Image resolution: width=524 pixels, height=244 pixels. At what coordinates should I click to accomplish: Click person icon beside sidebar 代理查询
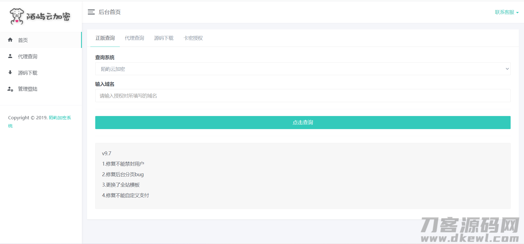tap(10, 56)
